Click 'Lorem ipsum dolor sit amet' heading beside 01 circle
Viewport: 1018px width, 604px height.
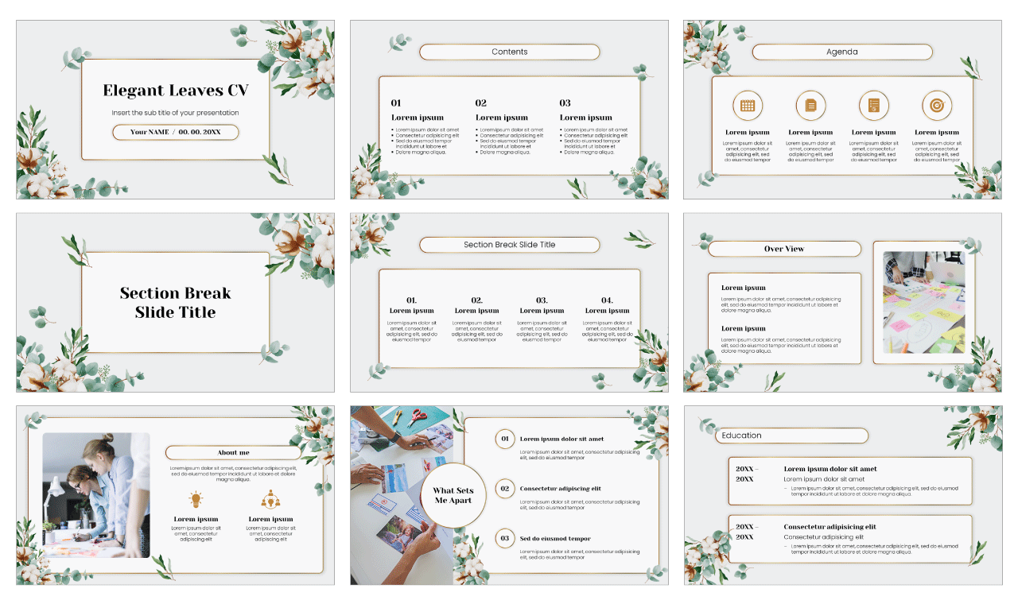[561, 439]
